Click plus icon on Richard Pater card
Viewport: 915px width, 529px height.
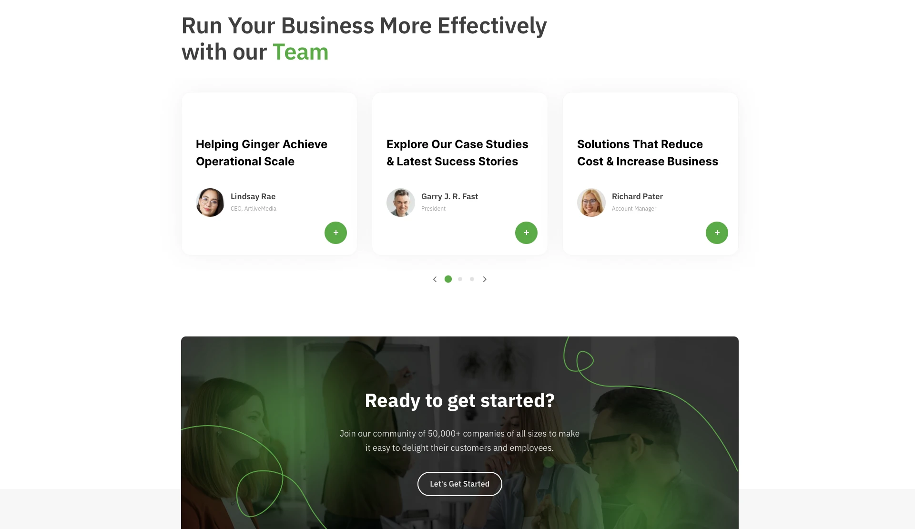pos(717,233)
